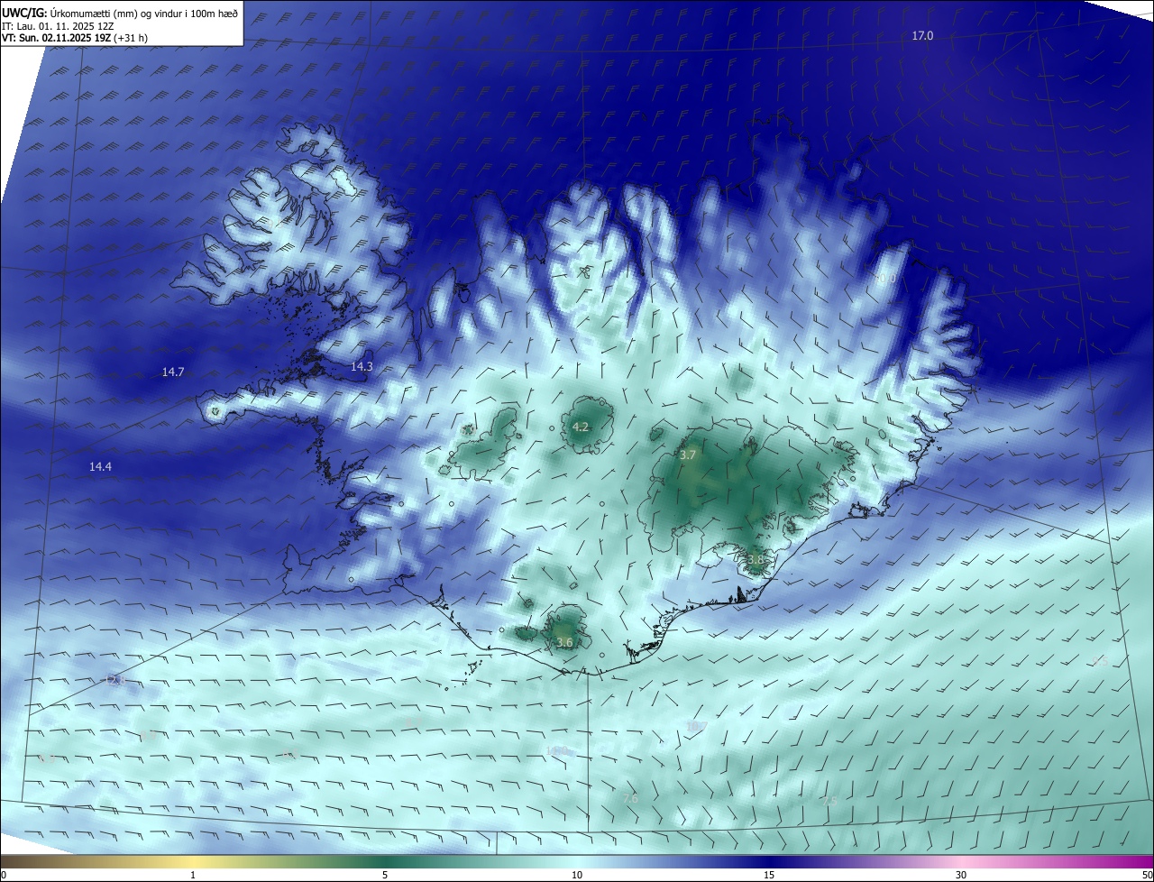Image resolution: width=1154 pixels, height=882 pixels.
Task: Select the faint 7.6 value in the south
Action: click(x=630, y=798)
